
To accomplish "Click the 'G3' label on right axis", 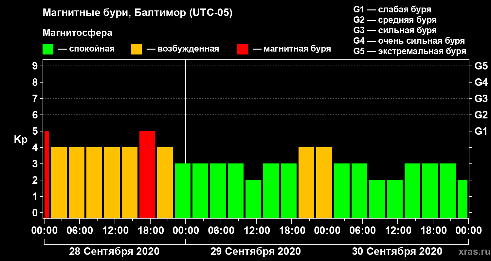I will [481, 99].
